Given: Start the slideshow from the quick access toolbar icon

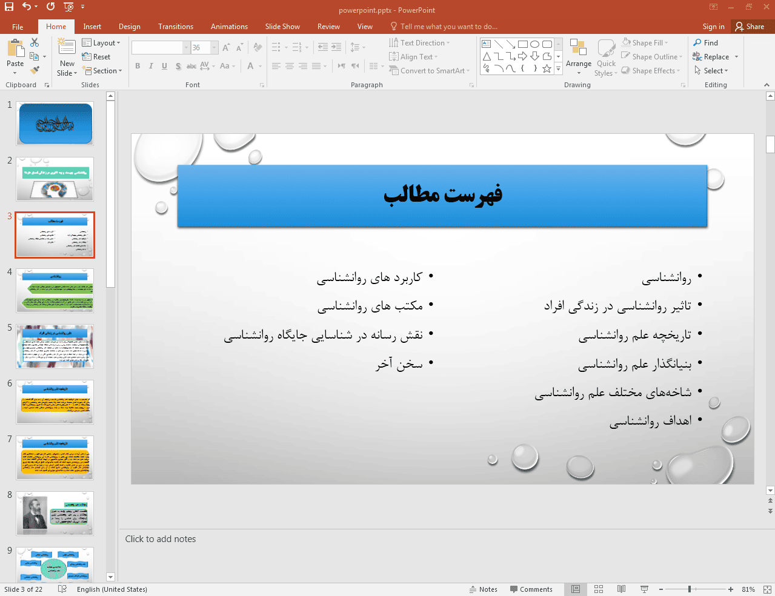Looking at the screenshot, I should (x=68, y=7).
